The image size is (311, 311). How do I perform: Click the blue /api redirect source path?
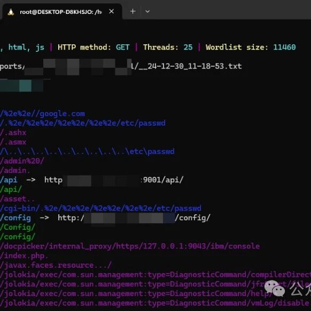[x=9, y=180]
